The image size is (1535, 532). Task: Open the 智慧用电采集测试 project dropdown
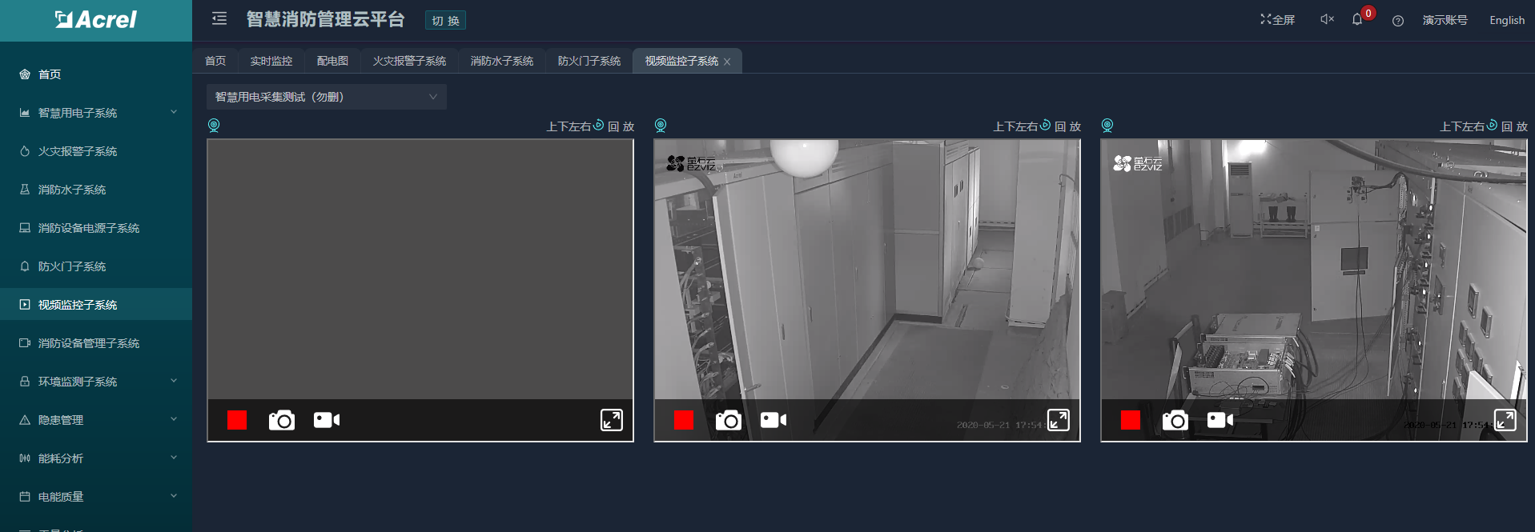(326, 97)
